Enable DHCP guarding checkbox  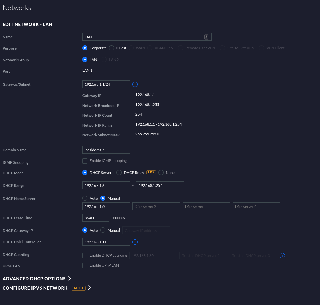(x=85, y=255)
